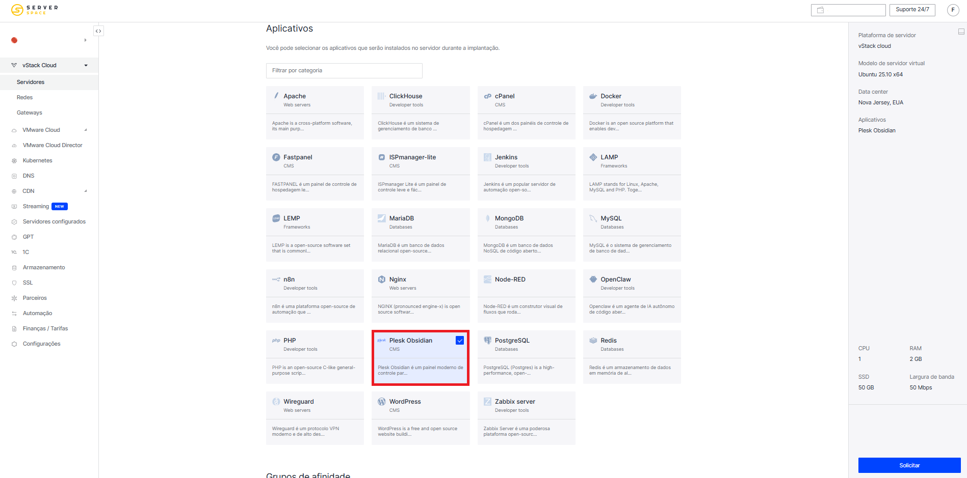This screenshot has width=967, height=478.
Task: Click the n8n app icon
Action: tap(276, 279)
